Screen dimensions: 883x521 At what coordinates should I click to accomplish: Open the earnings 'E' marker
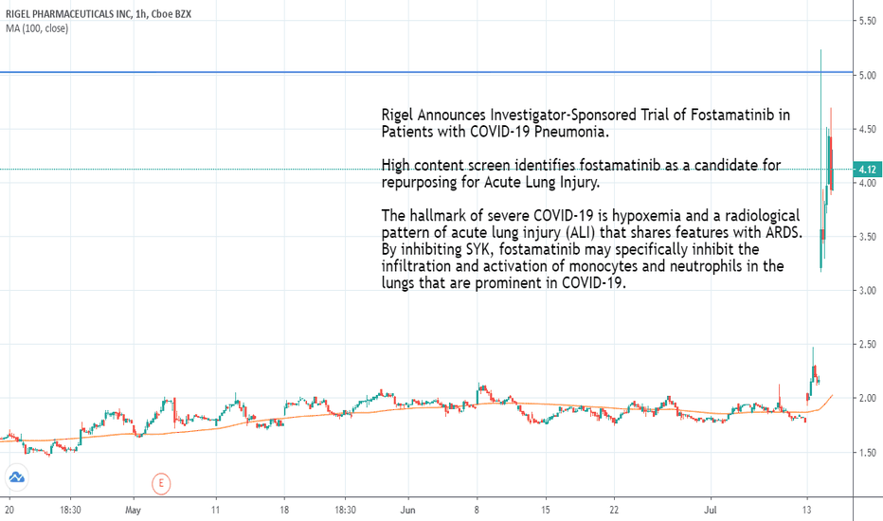pos(161,483)
